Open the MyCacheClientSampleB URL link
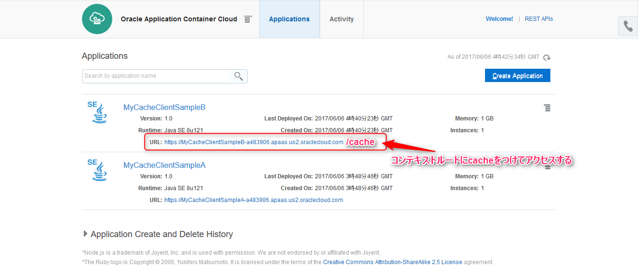 [x=254, y=142]
